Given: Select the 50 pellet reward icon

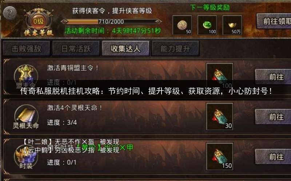Looking at the screenshot, I should [182, 25].
